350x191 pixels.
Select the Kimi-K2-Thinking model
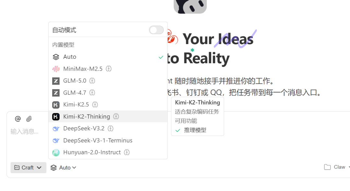click(108, 116)
